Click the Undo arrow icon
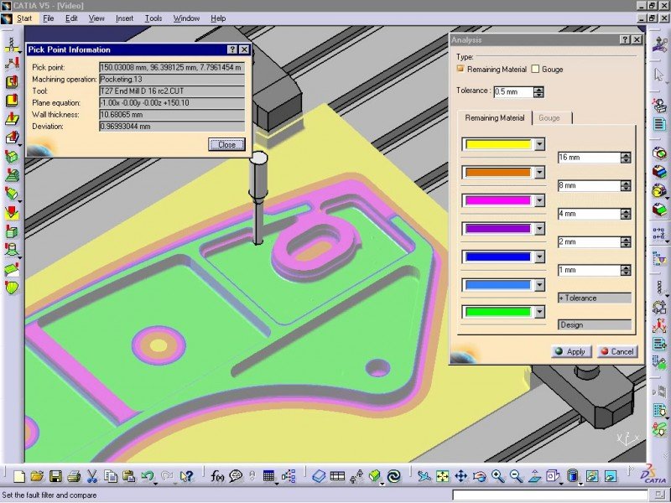 (148, 476)
